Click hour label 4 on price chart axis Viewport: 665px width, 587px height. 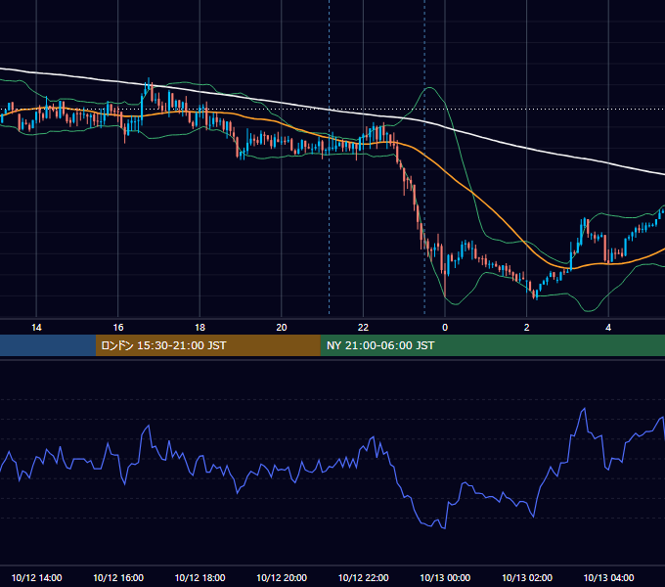point(608,328)
